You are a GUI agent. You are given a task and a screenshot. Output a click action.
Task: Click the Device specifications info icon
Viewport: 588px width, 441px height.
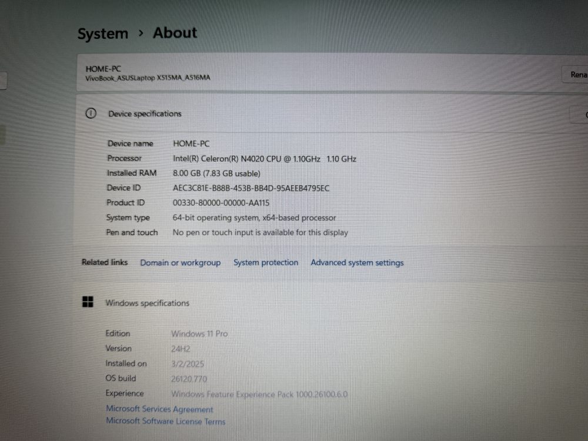coord(91,113)
